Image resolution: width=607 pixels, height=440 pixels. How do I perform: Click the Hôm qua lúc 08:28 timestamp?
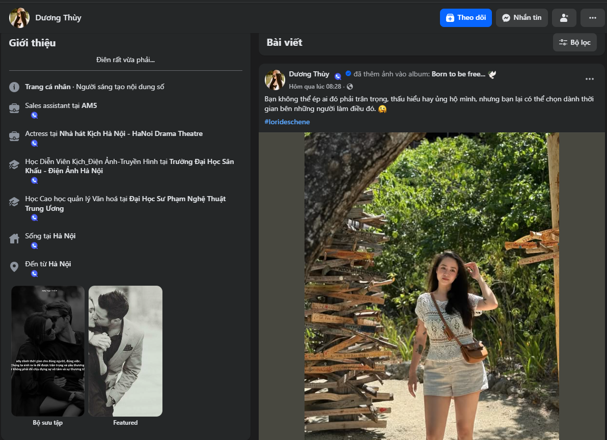point(315,87)
